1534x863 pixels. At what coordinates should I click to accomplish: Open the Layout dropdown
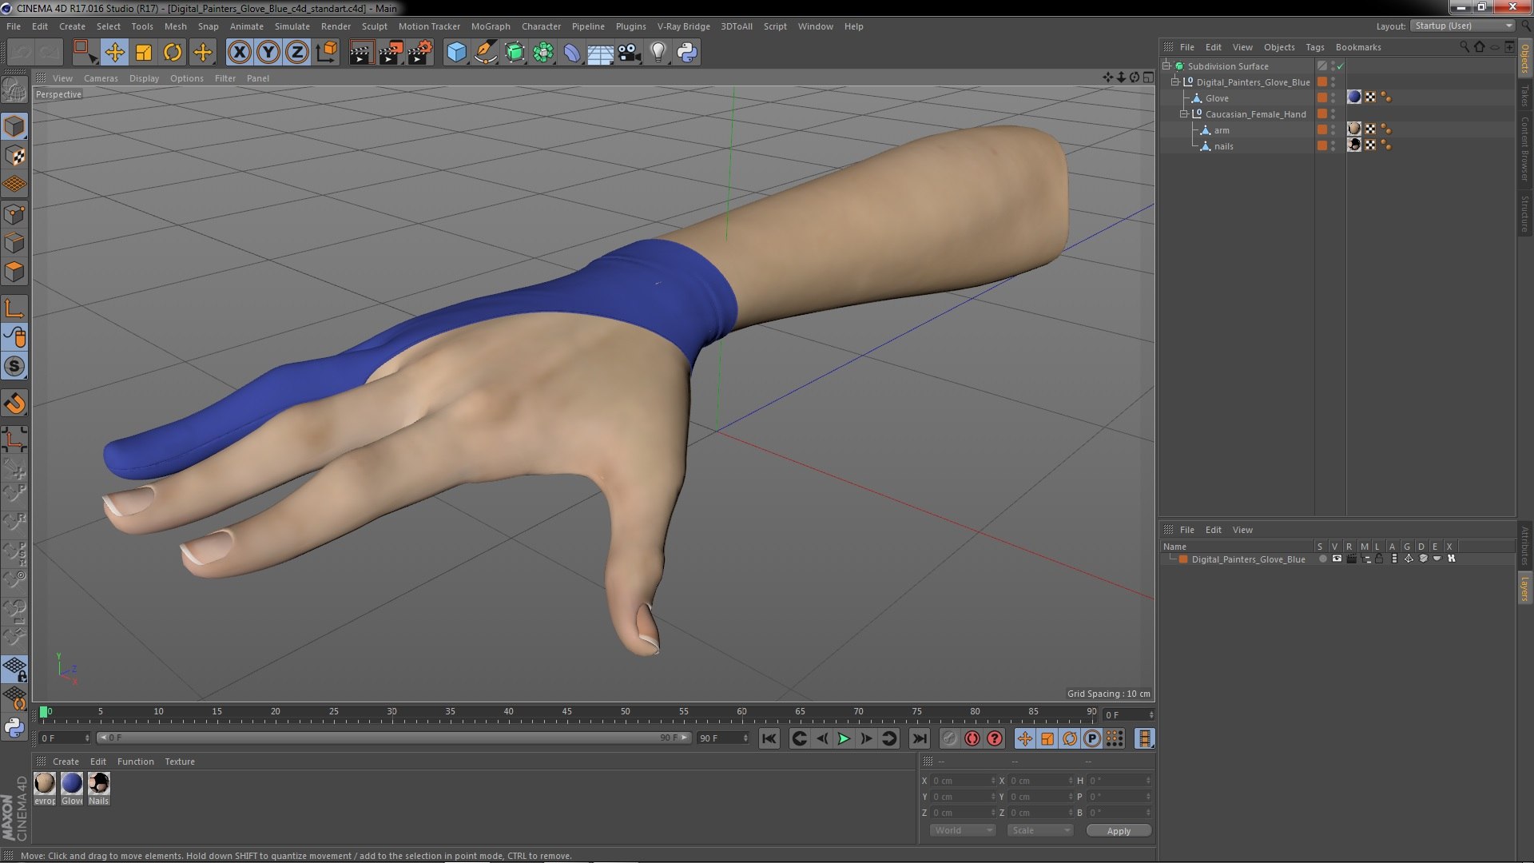coord(1462,26)
